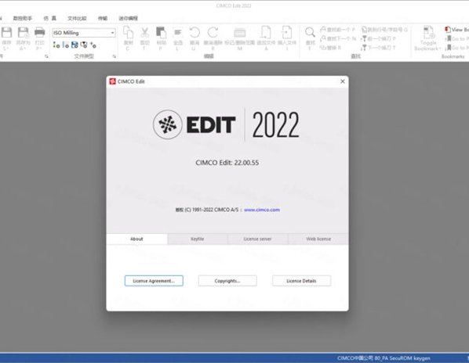Open the 传输 ribbon tab
469x363 pixels.
pos(103,18)
